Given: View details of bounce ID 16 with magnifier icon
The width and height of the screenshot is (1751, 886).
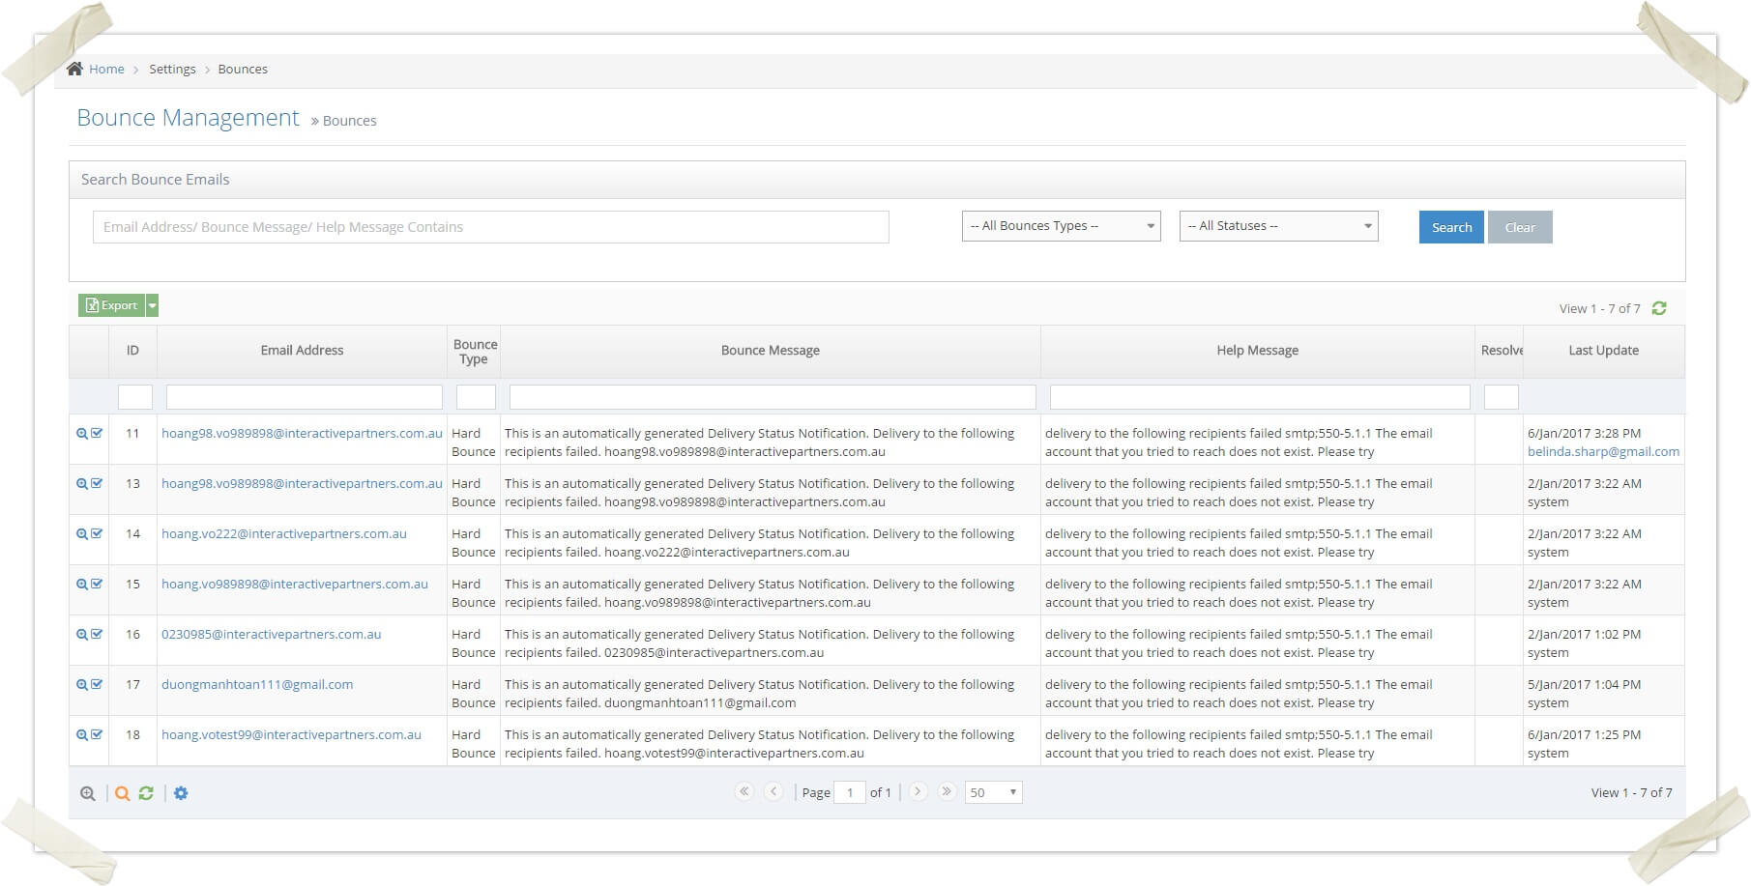Looking at the screenshot, I should (82, 635).
